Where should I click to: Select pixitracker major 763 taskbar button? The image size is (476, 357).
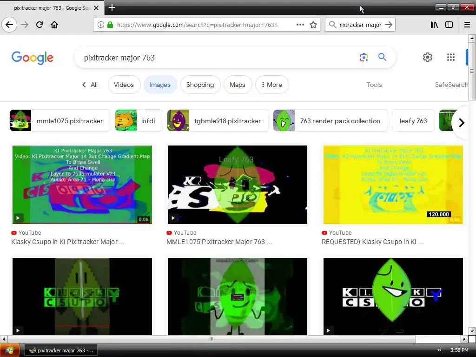[61, 350]
